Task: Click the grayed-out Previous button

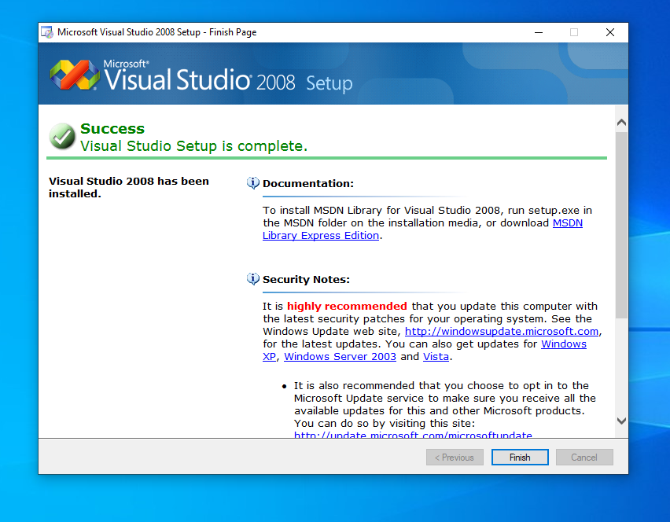Action: 455,457
